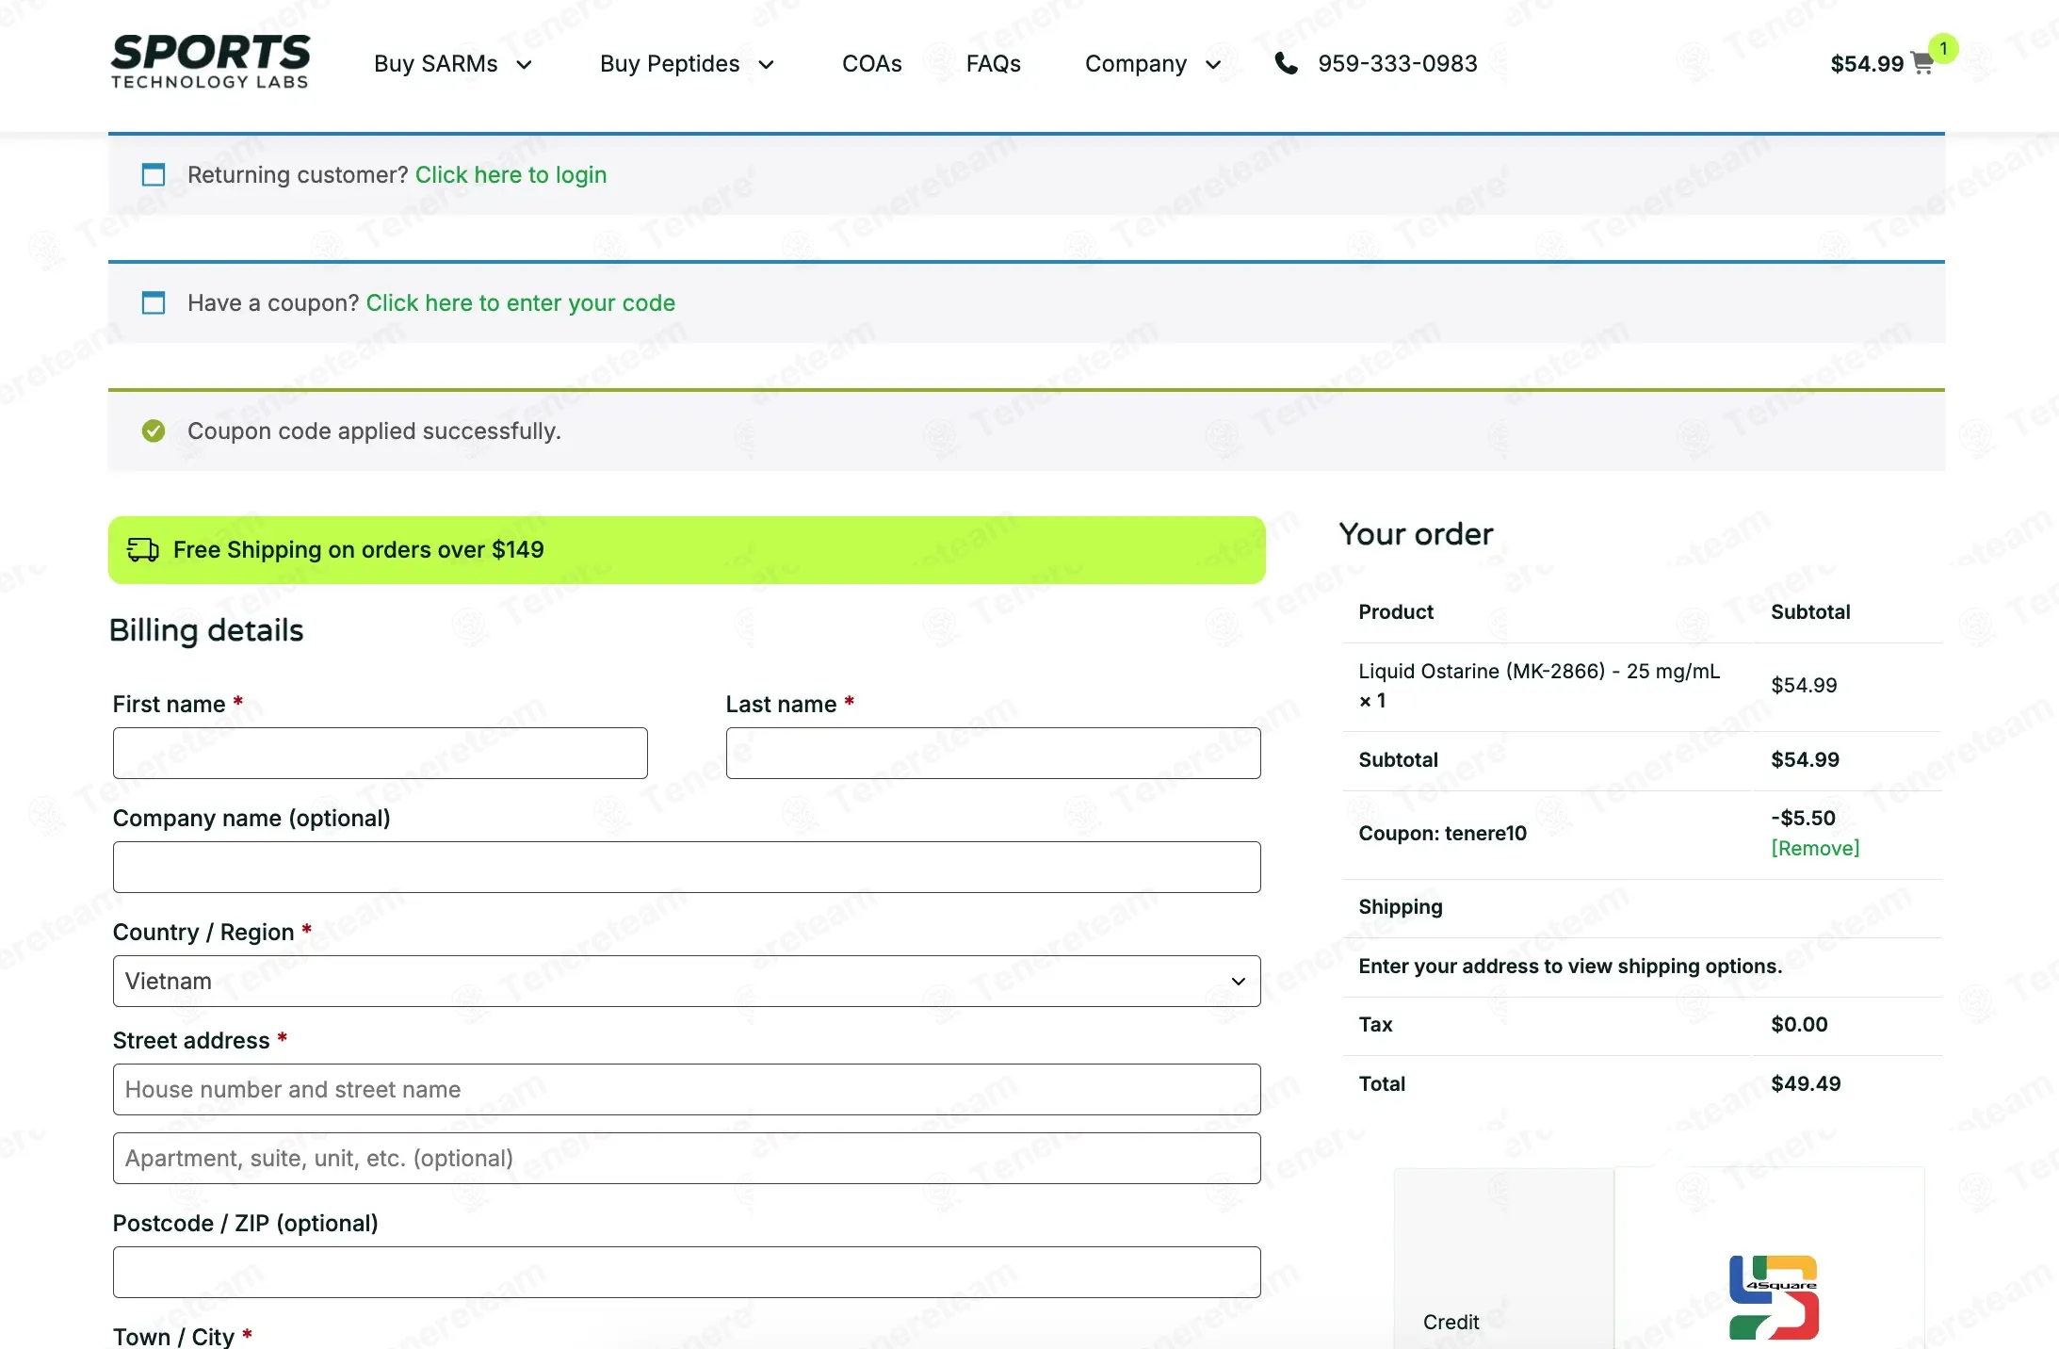Click the Coupon: tenere10 label
Viewport: 2059px width, 1349px height.
click(x=1442, y=833)
